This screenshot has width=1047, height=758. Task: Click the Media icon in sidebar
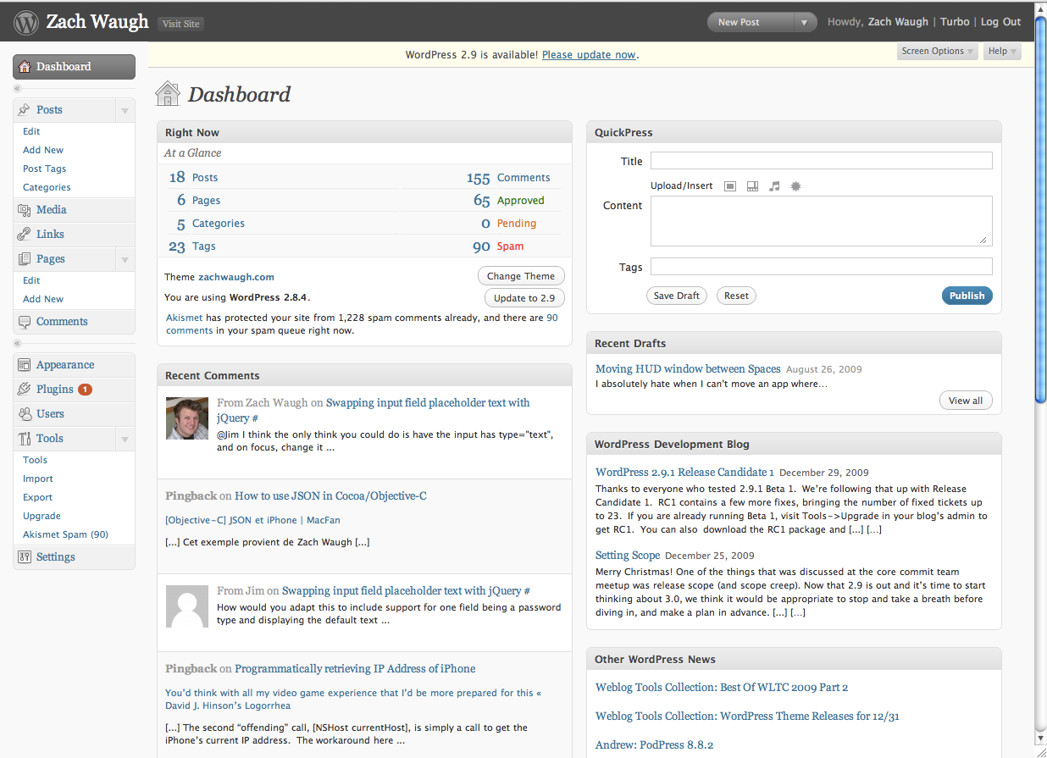click(x=24, y=210)
